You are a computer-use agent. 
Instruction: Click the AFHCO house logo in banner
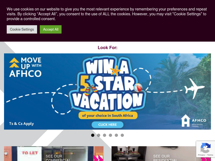click(x=193, y=120)
